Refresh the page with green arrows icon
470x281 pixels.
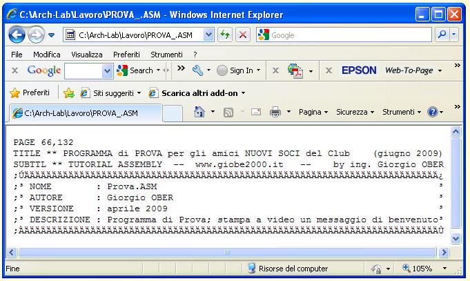pos(225,35)
